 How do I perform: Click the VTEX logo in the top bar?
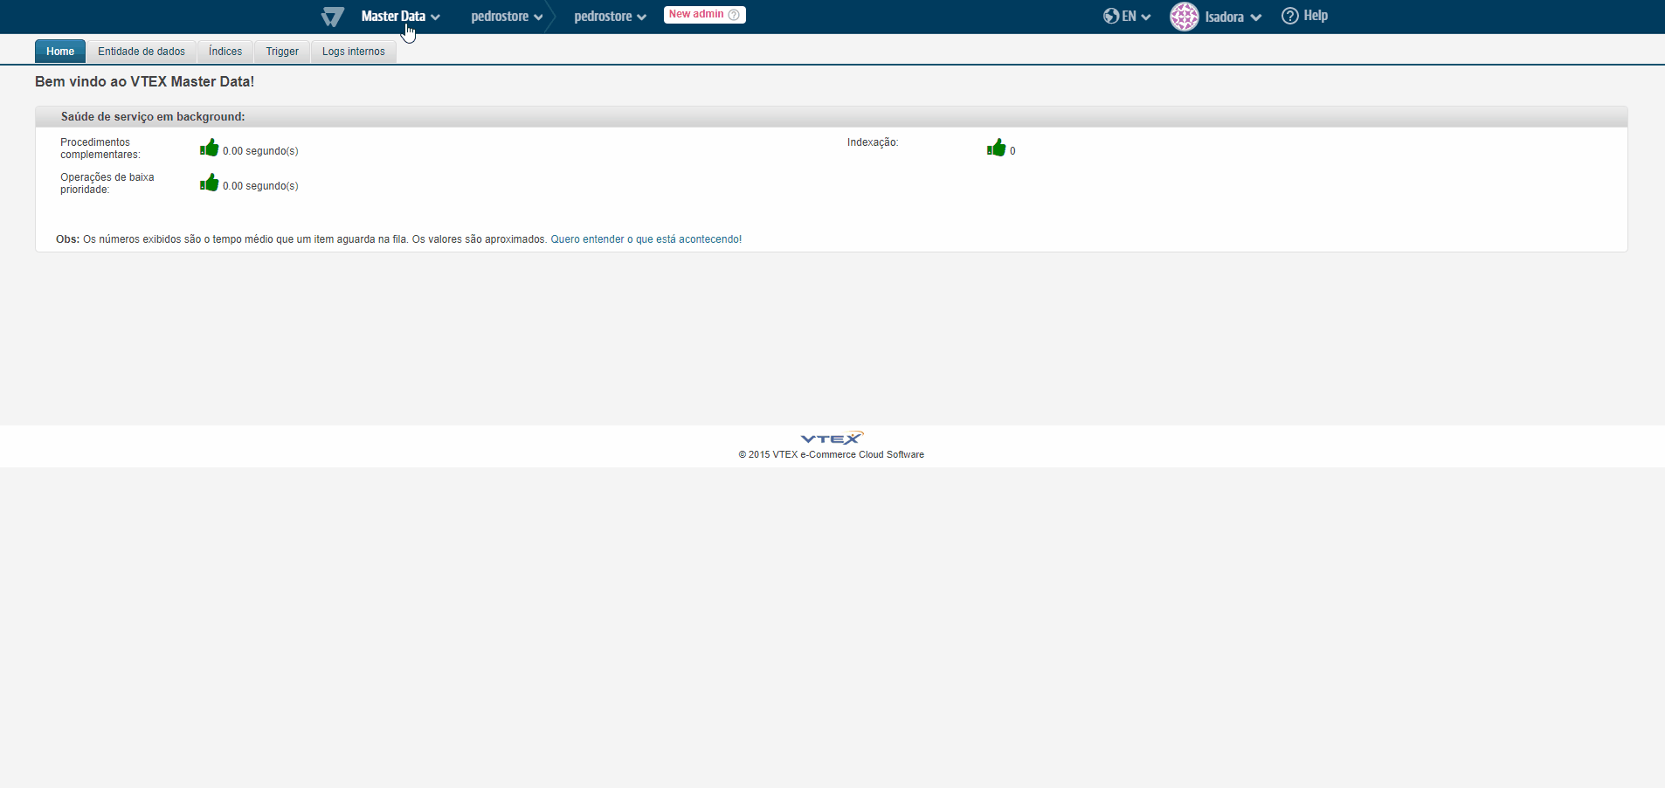tap(331, 16)
